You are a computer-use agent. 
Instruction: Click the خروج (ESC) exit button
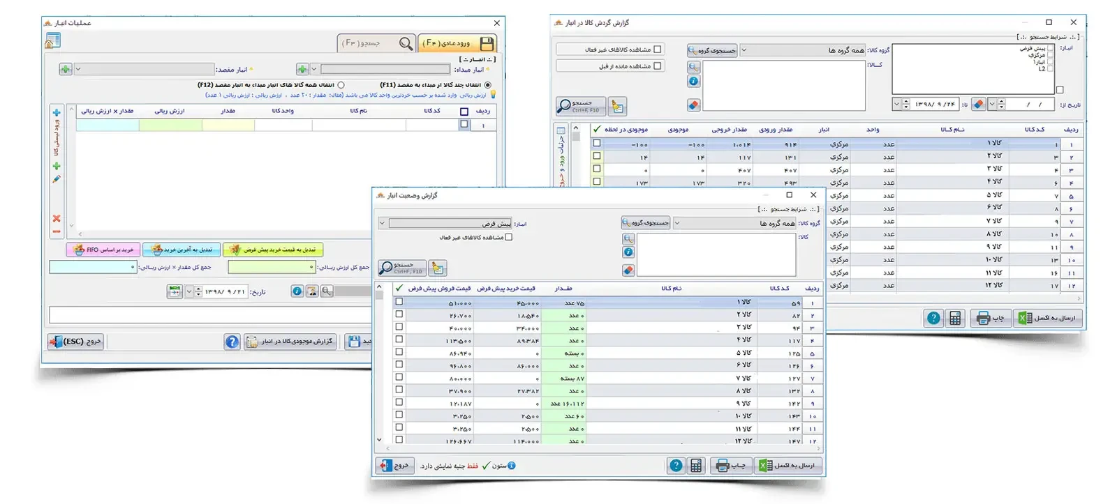(75, 342)
